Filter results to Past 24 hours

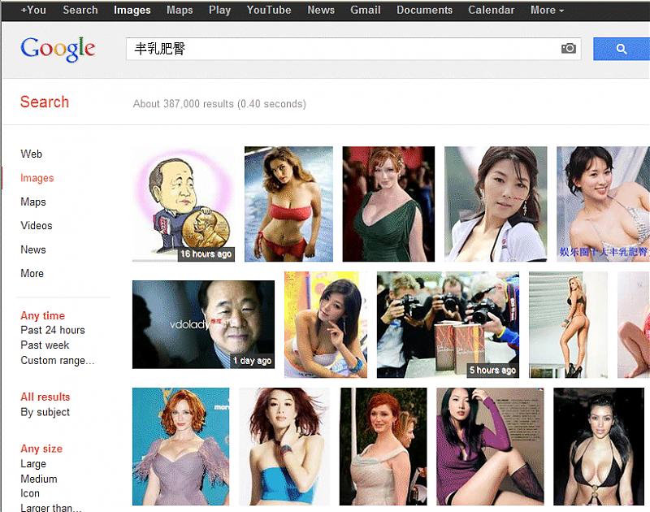click(x=53, y=330)
